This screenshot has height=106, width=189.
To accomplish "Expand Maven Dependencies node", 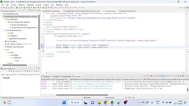I will point(4,47).
